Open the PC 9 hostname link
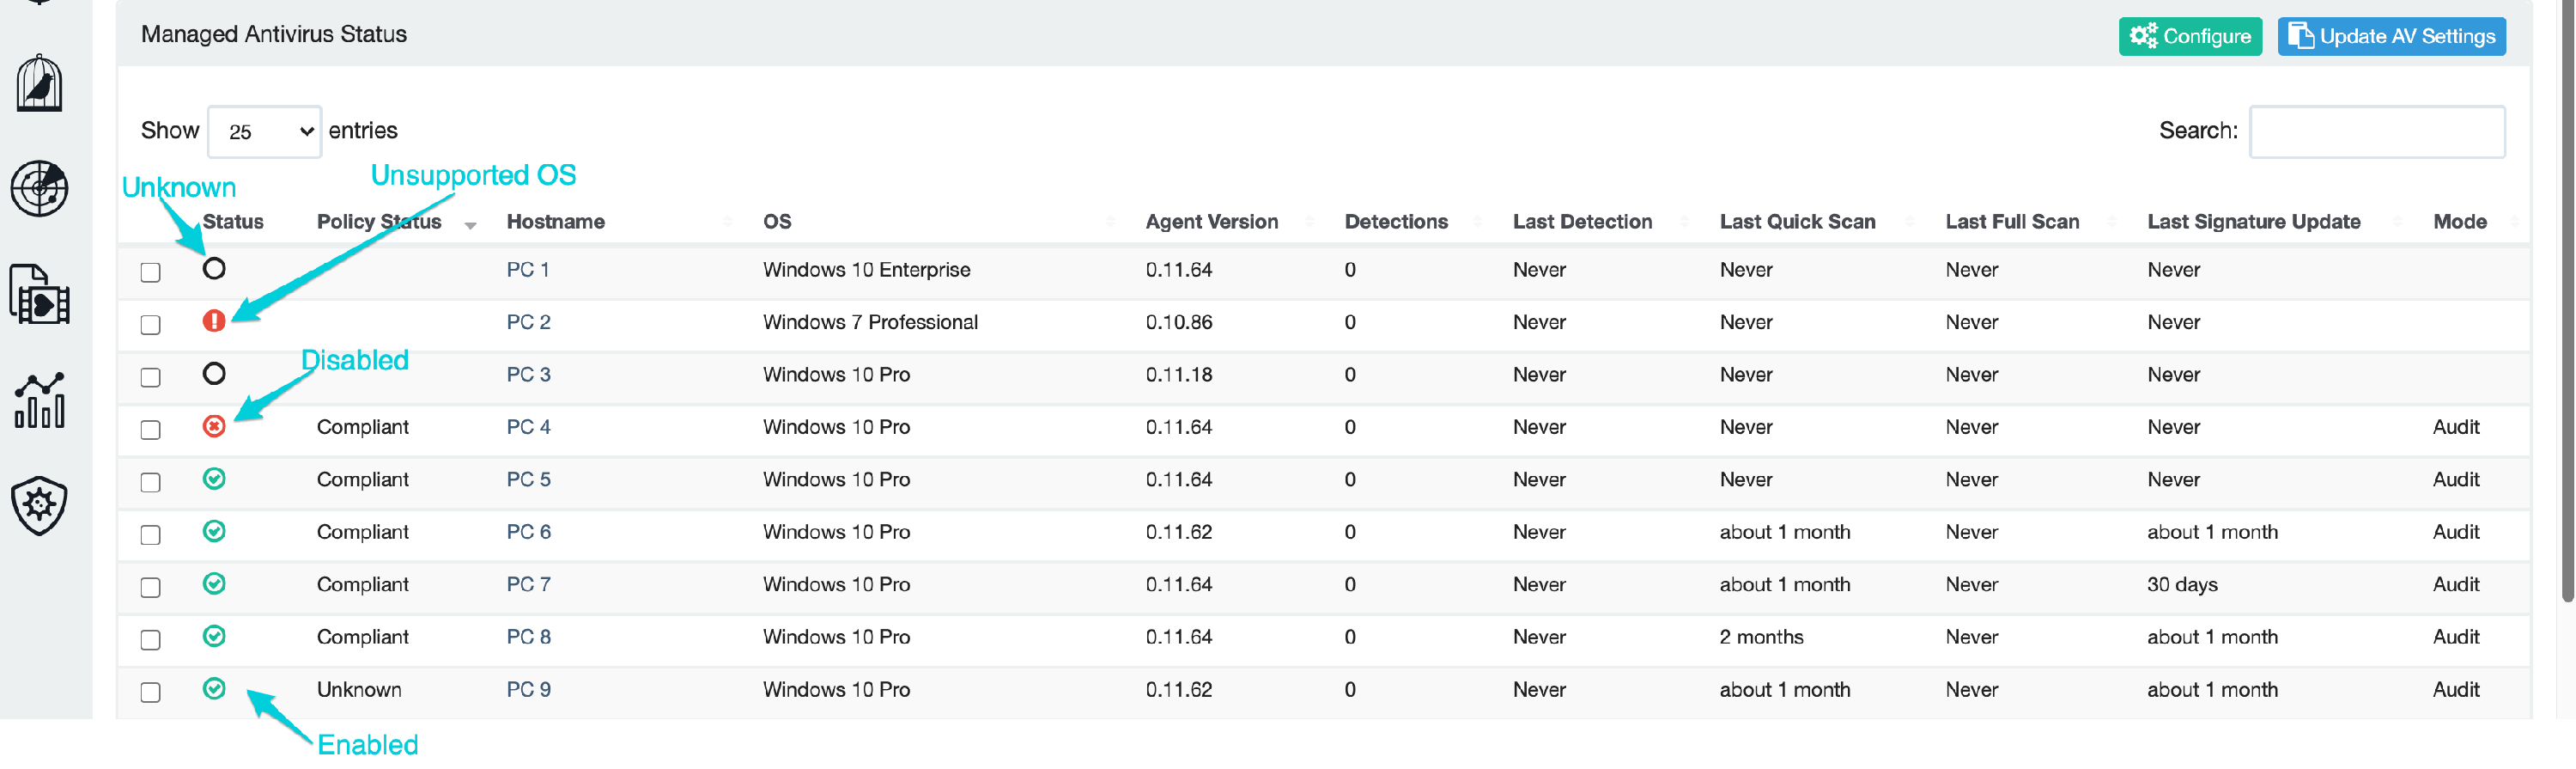Image resolution: width=2576 pixels, height=769 pixels. point(528,690)
